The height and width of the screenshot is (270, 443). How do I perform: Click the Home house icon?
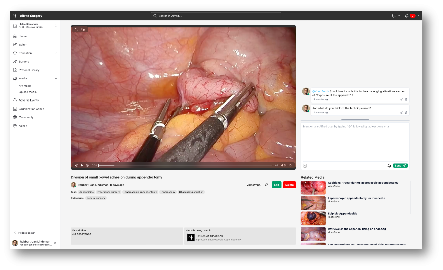coord(15,36)
